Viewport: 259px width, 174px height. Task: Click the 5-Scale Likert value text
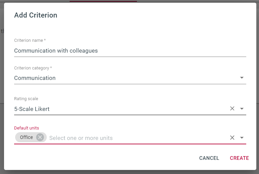pos(32,109)
